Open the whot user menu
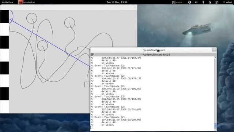 [x=229, y=2]
